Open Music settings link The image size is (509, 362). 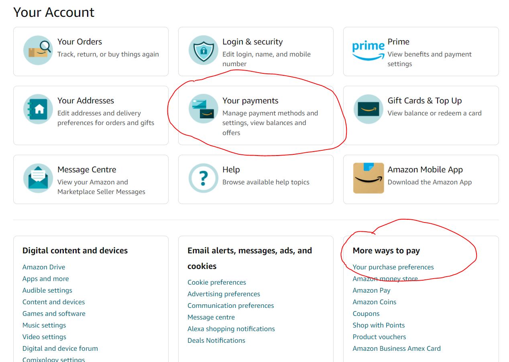point(44,325)
